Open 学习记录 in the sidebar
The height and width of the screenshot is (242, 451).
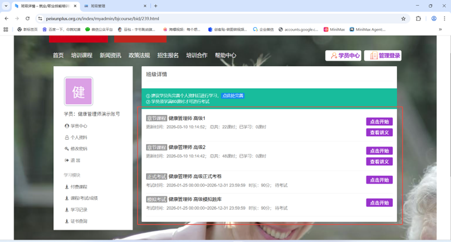coord(78,210)
